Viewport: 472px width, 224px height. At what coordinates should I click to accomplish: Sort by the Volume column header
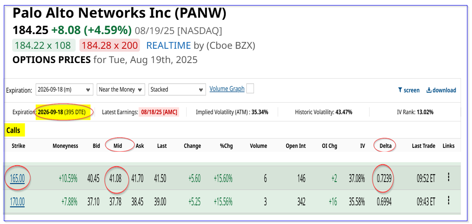click(258, 146)
